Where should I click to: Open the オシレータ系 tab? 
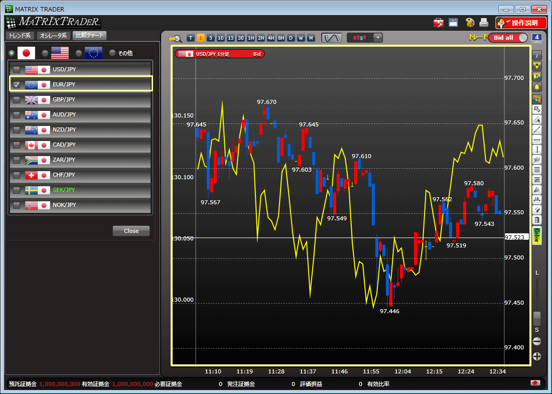[x=53, y=36]
